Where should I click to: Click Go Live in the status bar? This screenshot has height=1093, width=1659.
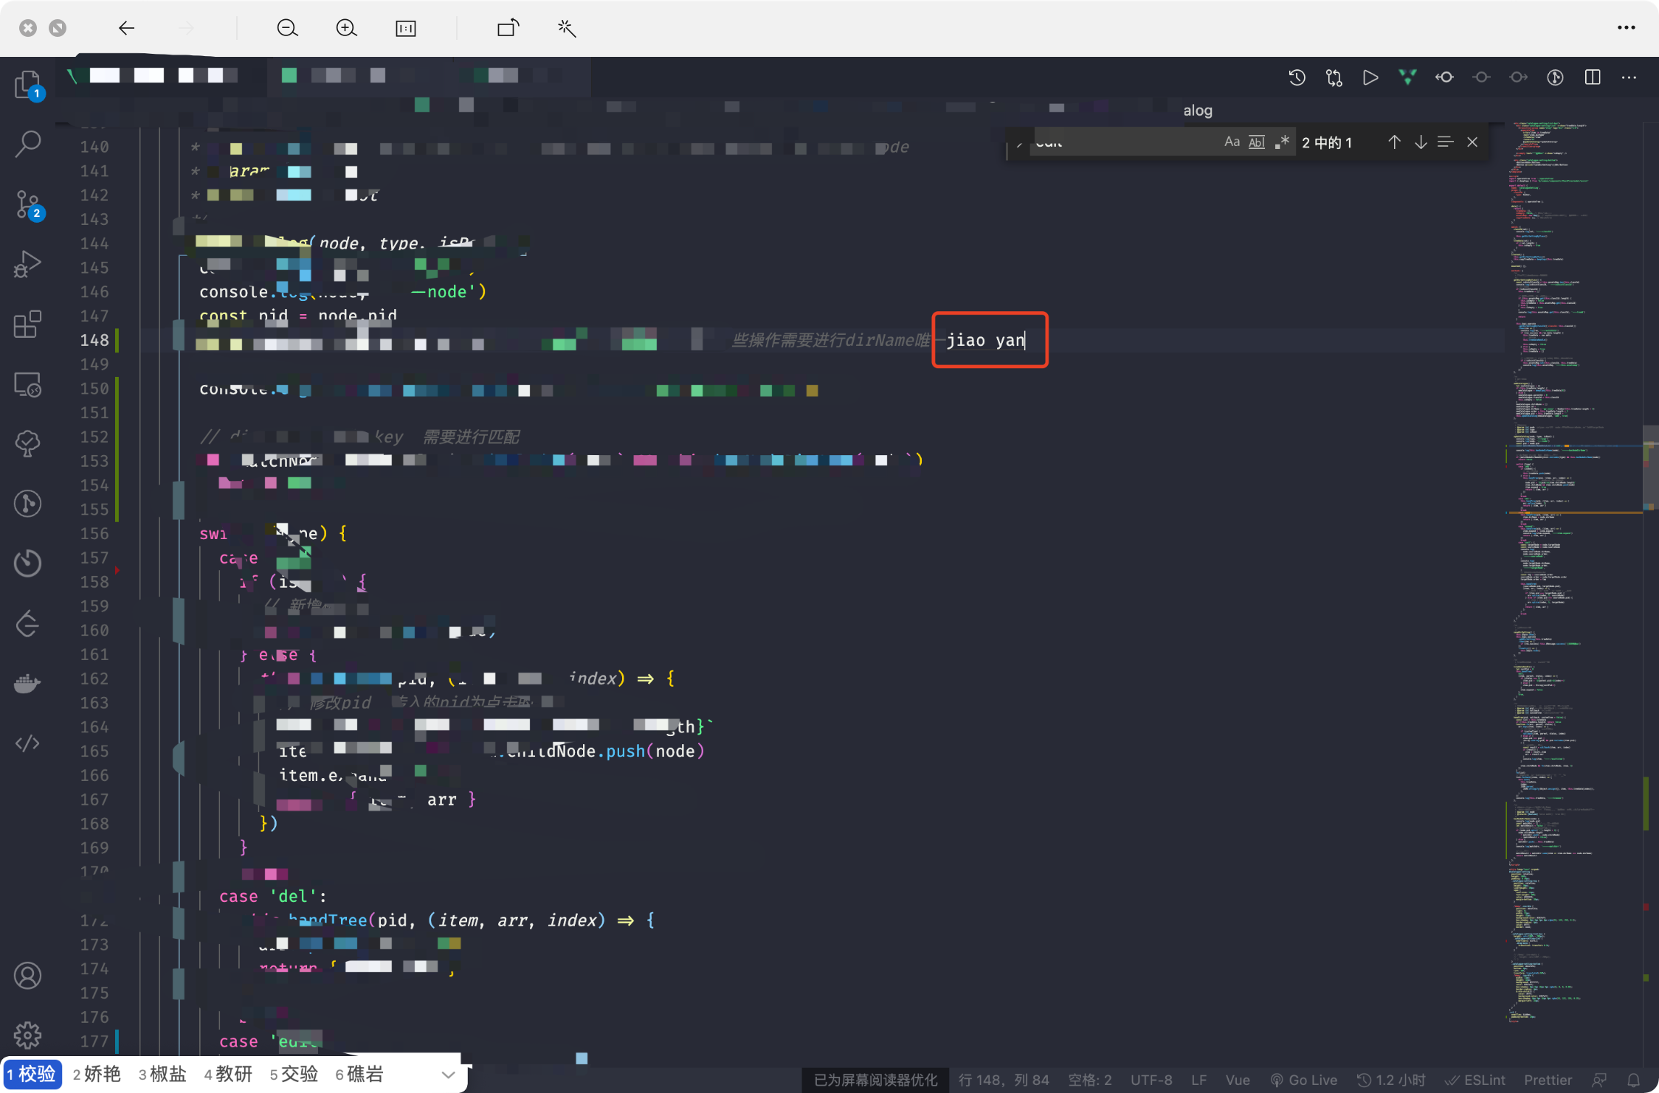click(1304, 1080)
